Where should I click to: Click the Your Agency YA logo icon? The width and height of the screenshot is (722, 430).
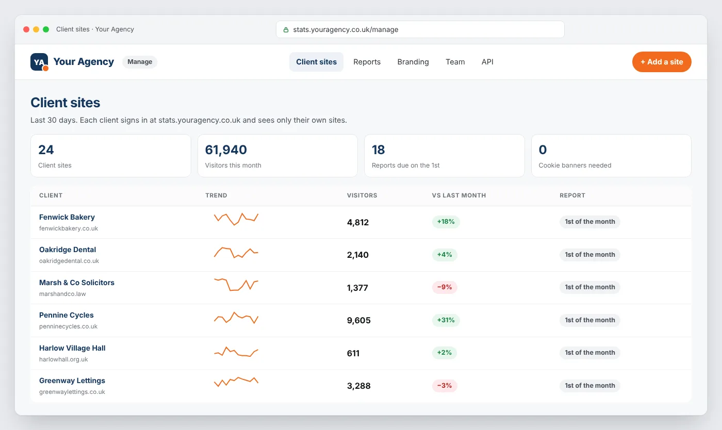(39, 62)
